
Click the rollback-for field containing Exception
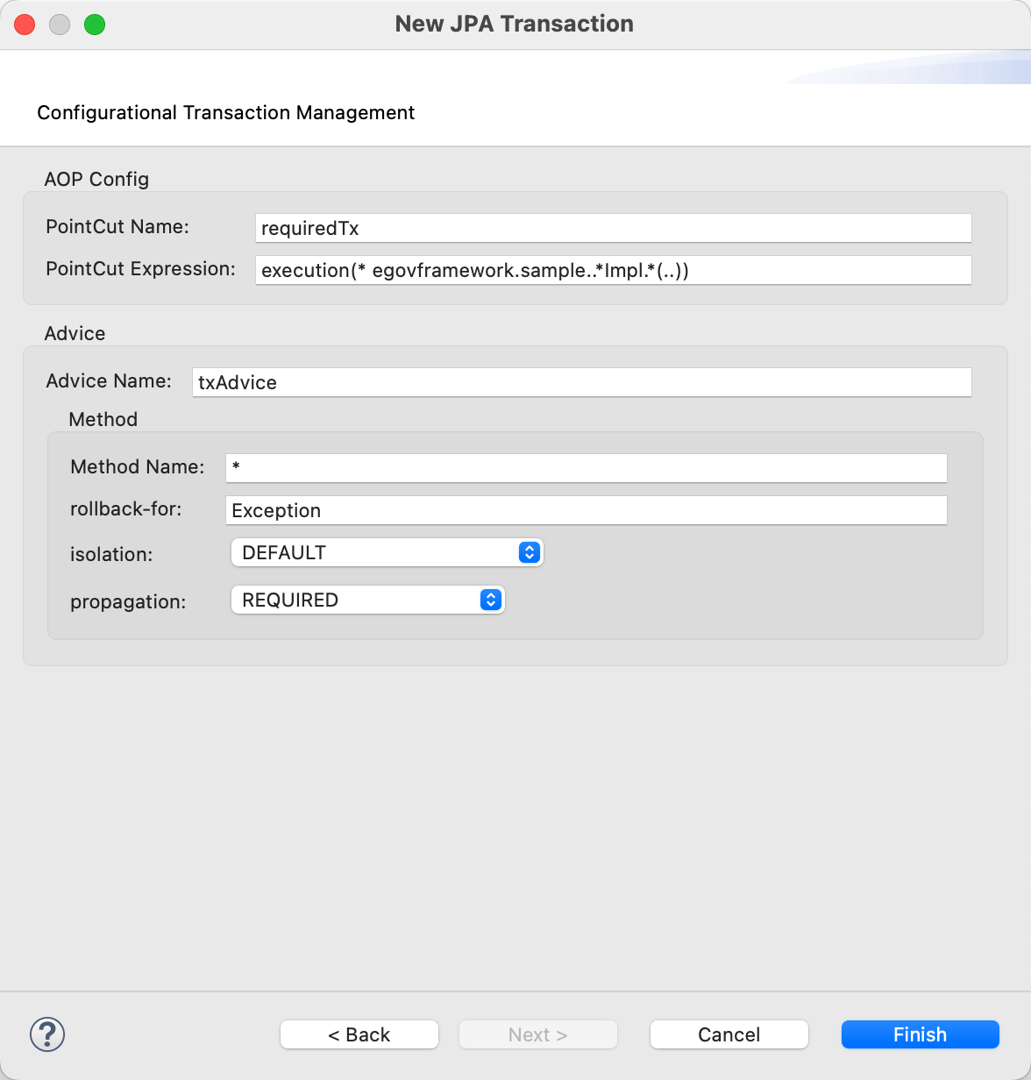pos(586,510)
